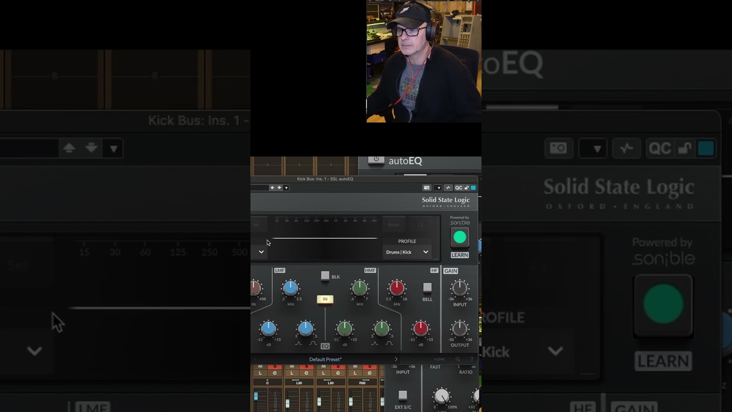Mute the mixer channel panned C
Viewport: 732px width, 412px height.
click(260, 367)
